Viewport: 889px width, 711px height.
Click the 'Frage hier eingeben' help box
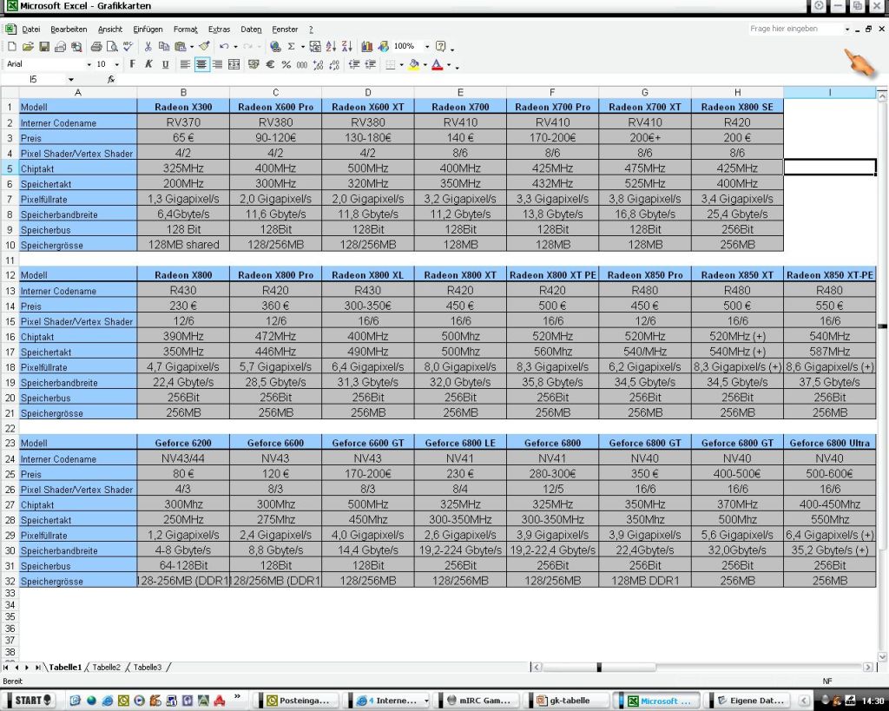(x=797, y=29)
